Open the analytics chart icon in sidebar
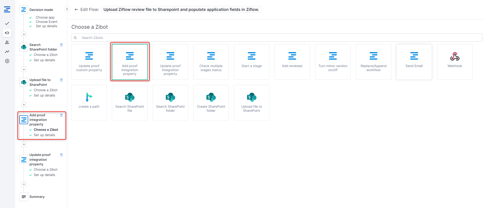Viewport: 485px width, 208px height. coord(7,52)
